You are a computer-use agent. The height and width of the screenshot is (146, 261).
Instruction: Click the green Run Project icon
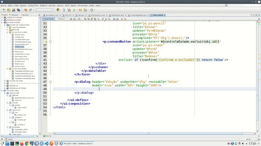(x=74, y=10)
